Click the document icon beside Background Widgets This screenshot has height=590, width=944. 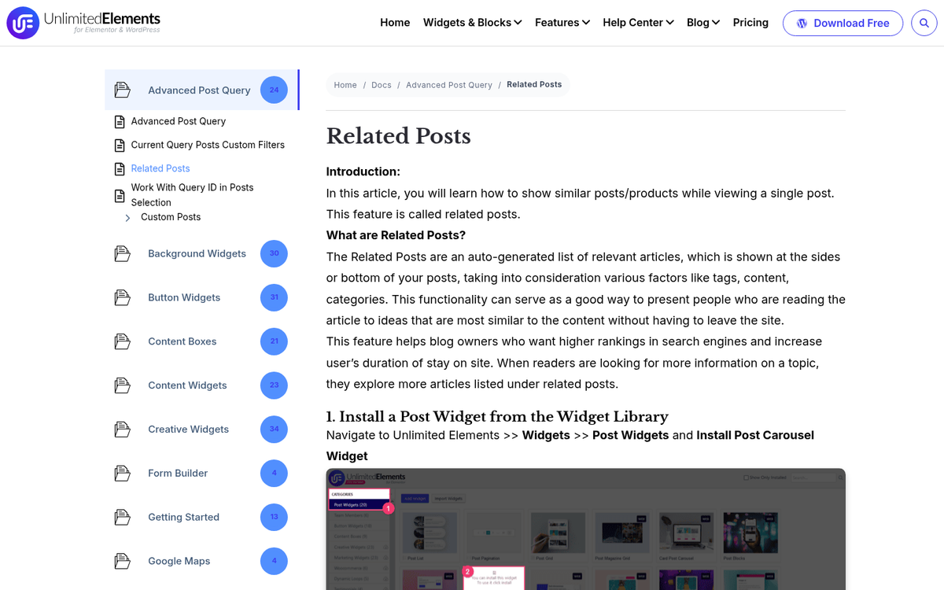point(123,253)
